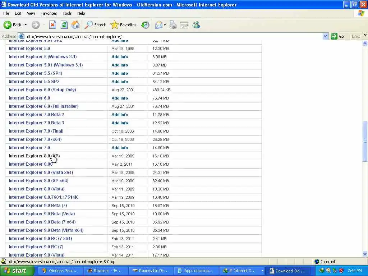The image size is (368, 276).
Task: Click the Back arrow icon
Action: click(x=8, y=25)
